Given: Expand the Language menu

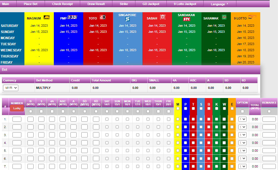Looking at the screenshot, I should pyautogui.click(x=219, y=4).
